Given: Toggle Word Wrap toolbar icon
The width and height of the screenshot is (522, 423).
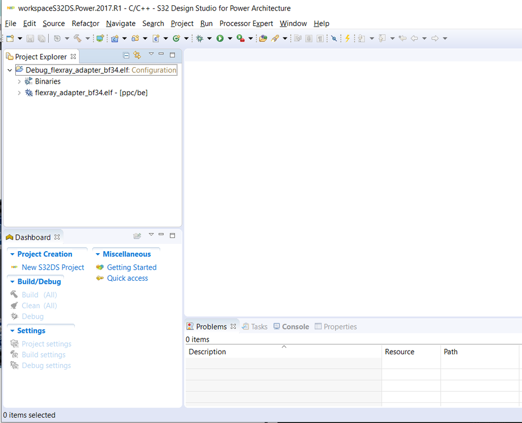Looking at the screenshot, I should coord(298,38).
